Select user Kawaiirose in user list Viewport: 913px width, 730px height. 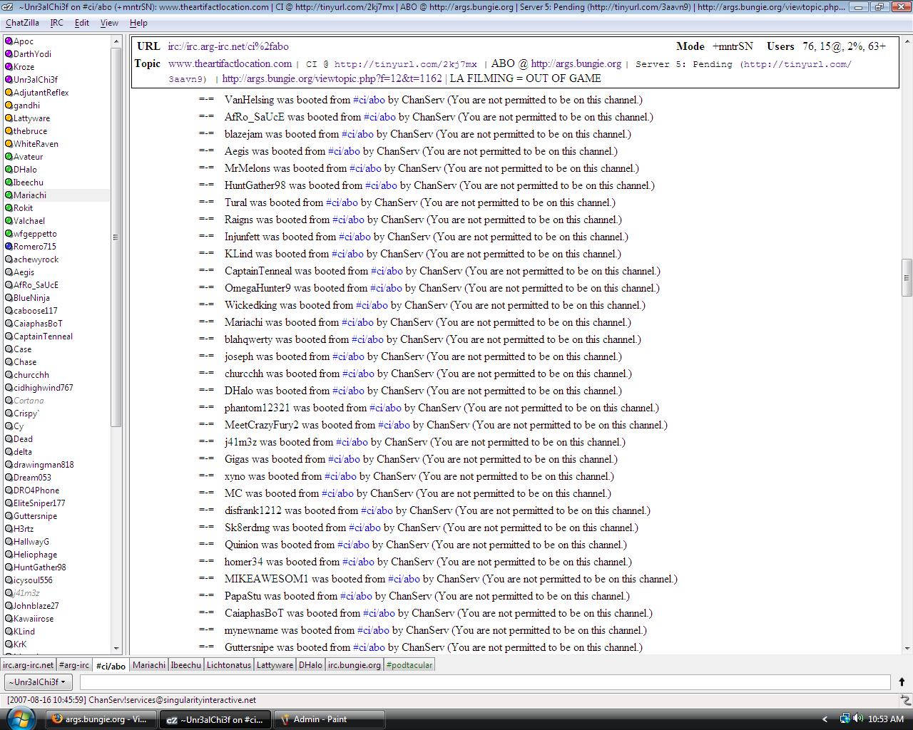34,619
